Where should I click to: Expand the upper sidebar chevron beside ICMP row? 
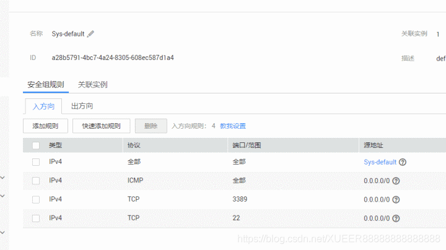2,178
